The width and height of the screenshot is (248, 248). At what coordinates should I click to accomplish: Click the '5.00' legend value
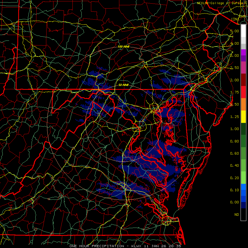234,31
